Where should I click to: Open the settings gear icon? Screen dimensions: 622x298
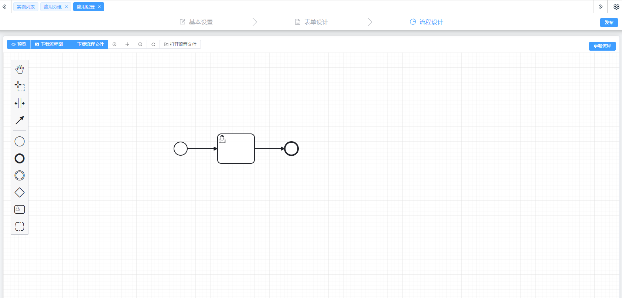(x=616, y=7)
